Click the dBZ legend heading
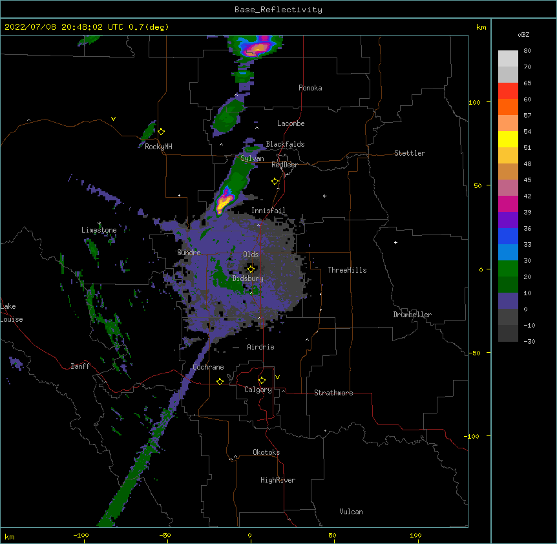Image resolution: width=557 pixels, height=544 pixels. point(523,34)
